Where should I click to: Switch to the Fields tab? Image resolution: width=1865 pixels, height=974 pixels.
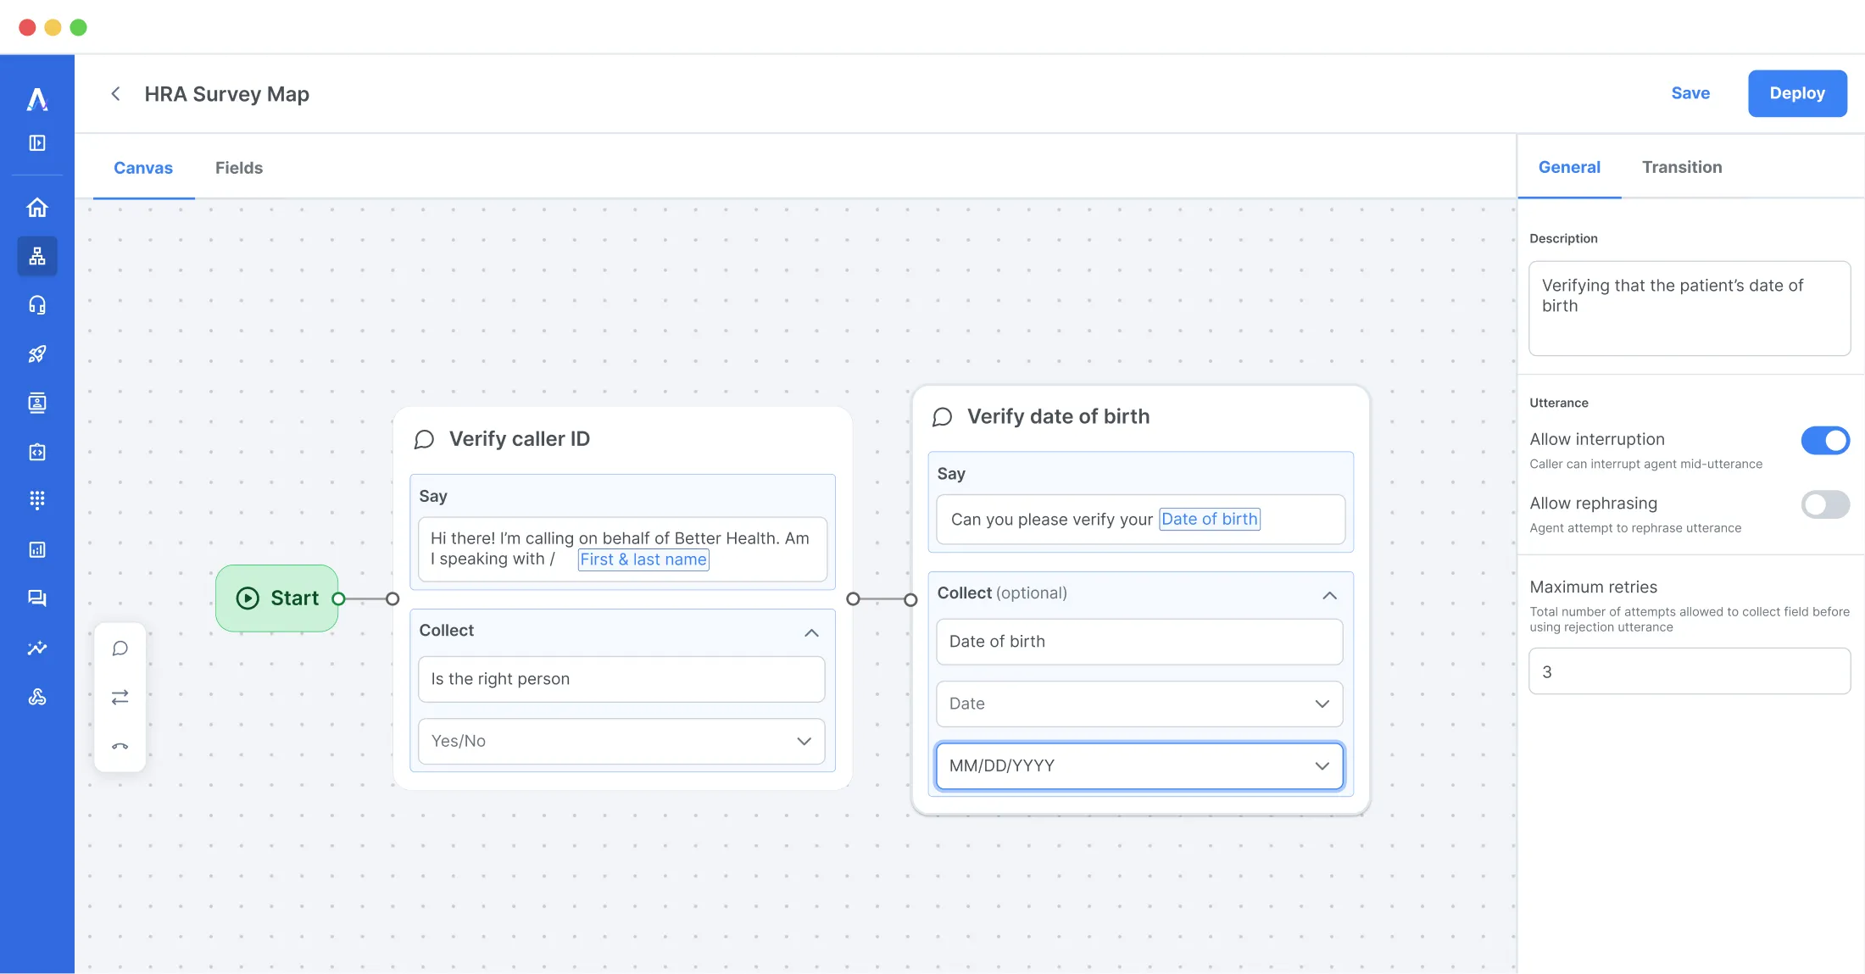(239, 168)
